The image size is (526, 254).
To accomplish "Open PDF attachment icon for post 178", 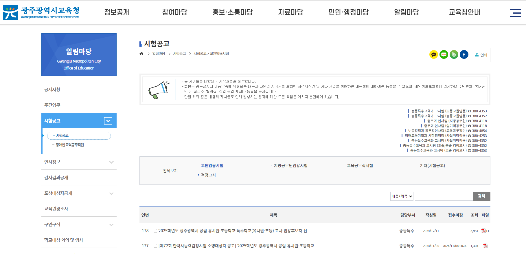I will pyautogui.click(x=483, y=231).
